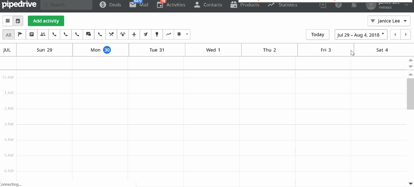Screen dimensions: 414x187
Task: Open the Jul 29 – Aug 4 date range dropdown
Action: [361, 34]
